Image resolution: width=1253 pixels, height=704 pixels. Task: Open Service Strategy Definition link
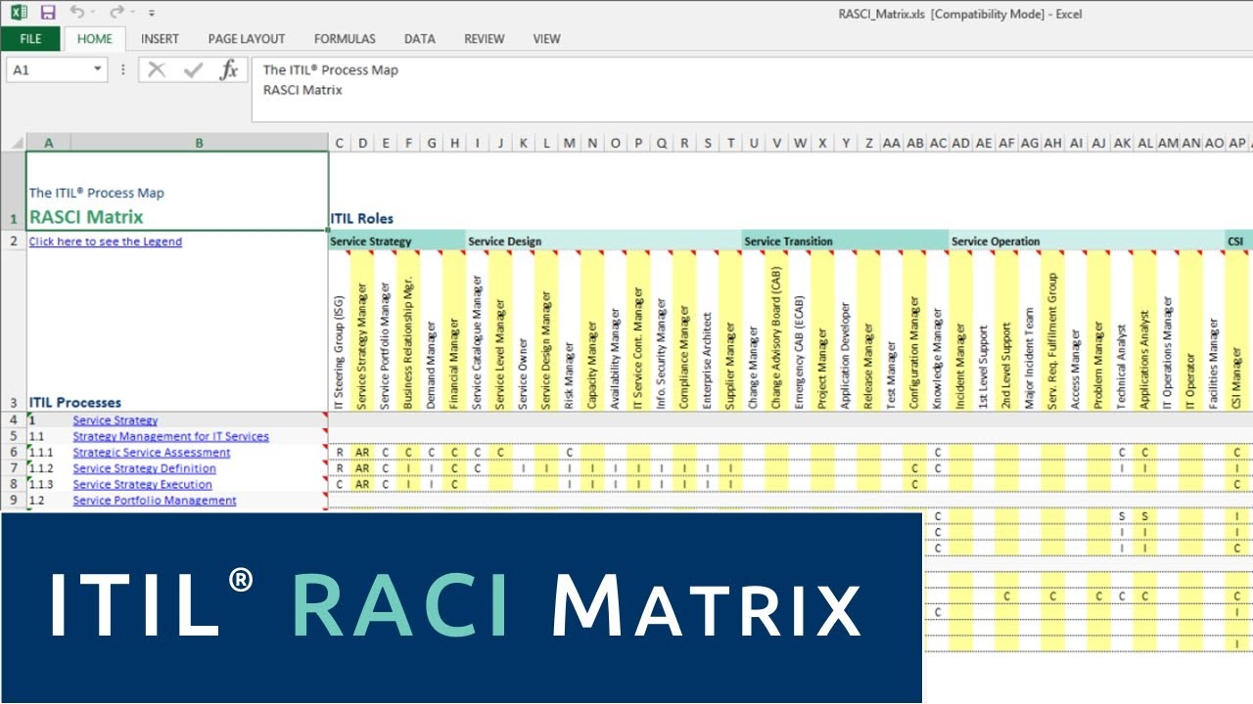pos(144,468)
